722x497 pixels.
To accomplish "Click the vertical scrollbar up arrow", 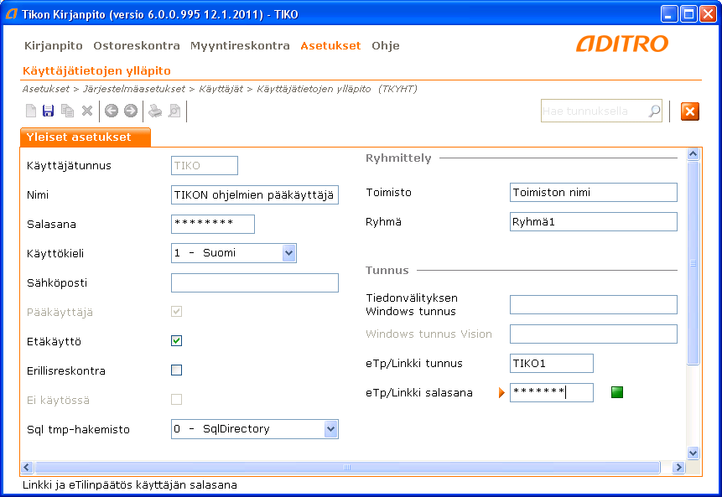I will [x=693, y=154].
